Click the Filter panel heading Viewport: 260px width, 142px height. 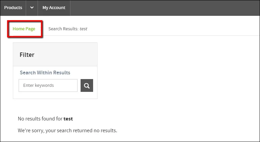click(x=27, y=55)
